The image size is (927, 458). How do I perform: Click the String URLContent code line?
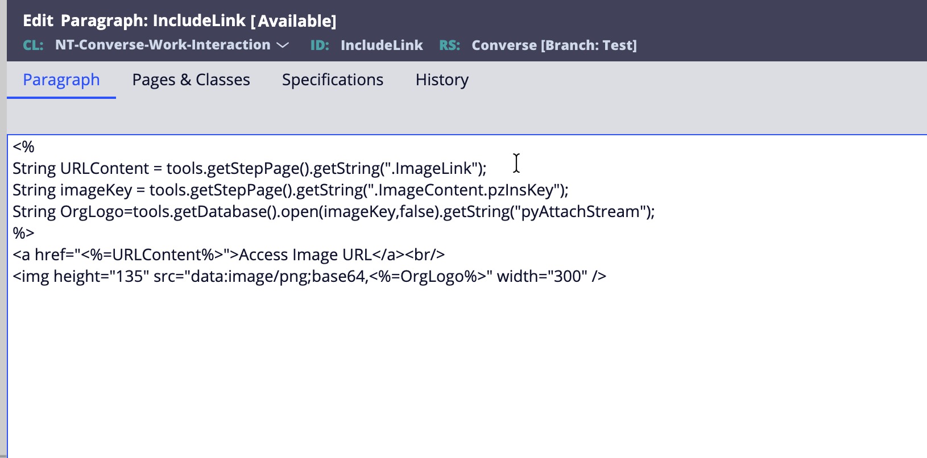[x=249, y=169]
